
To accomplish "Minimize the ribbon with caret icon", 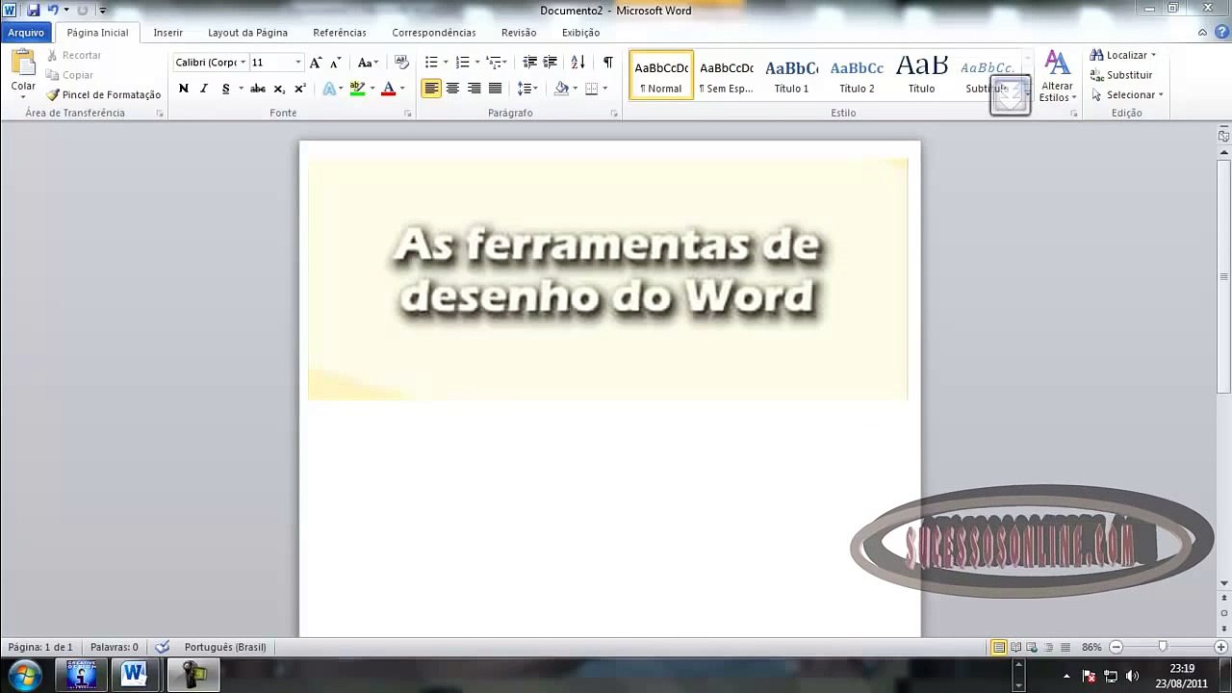I will click(x=1202, y=32).
